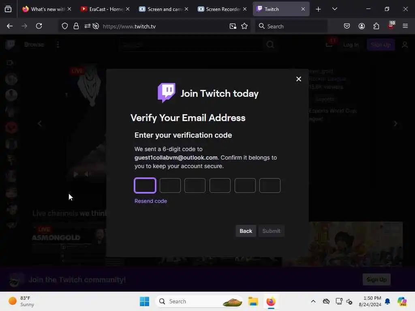Mute the featured stream volume
The image size is (415, 311).
[x=87, y=174]
